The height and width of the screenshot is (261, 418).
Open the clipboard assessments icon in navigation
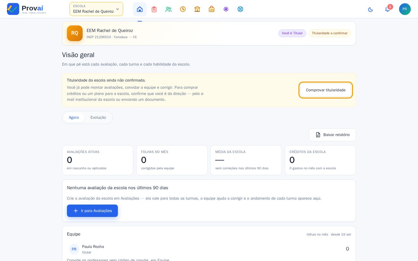click(x=154, y=9)
